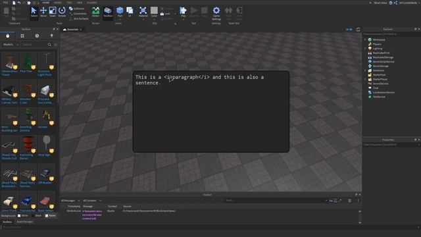Image resolution: width=421 pixels, height=237 pixels.
Task: Open the Terrain Editor
Action: click(x=95, y=13)
